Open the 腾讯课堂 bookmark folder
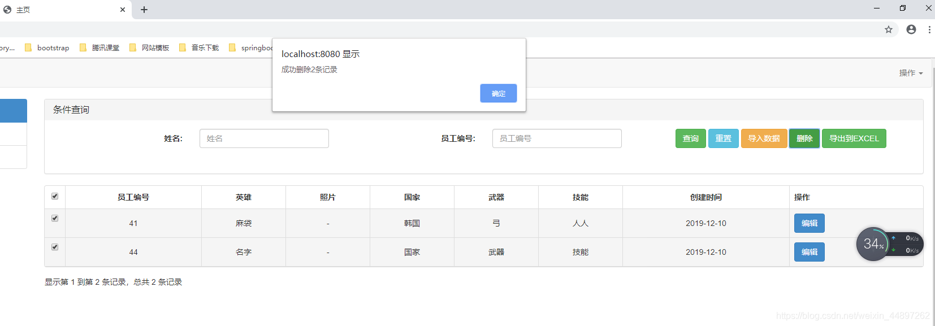Screen dimensions: 935x326 pos(99,48)
